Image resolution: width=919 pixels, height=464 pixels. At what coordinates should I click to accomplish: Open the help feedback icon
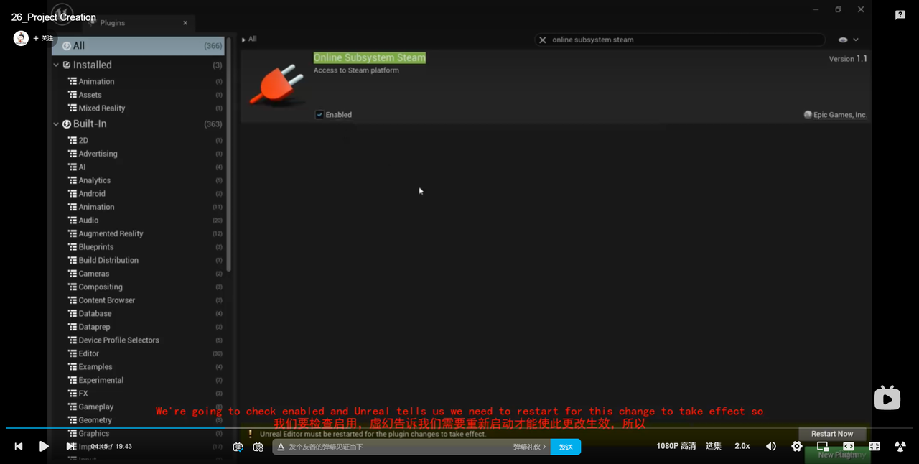pyautogui.click(x=900, y=15)
